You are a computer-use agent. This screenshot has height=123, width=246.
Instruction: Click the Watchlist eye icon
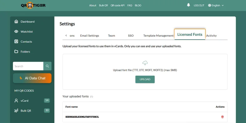pyautogui.click(x=16, y=32)
